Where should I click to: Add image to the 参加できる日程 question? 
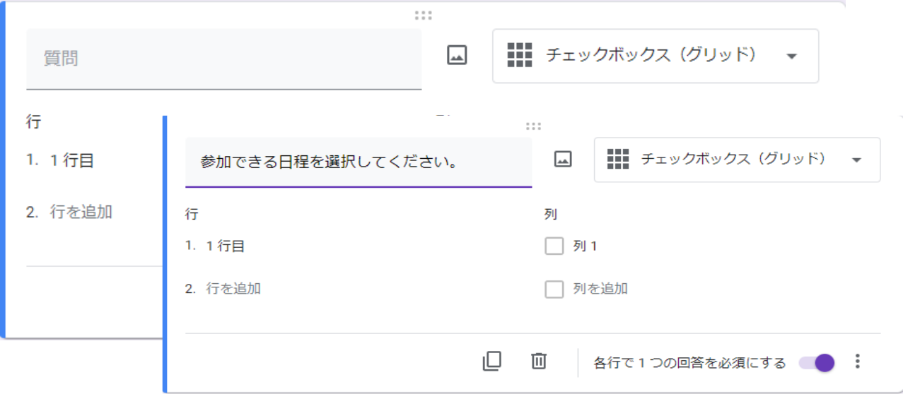563,160
